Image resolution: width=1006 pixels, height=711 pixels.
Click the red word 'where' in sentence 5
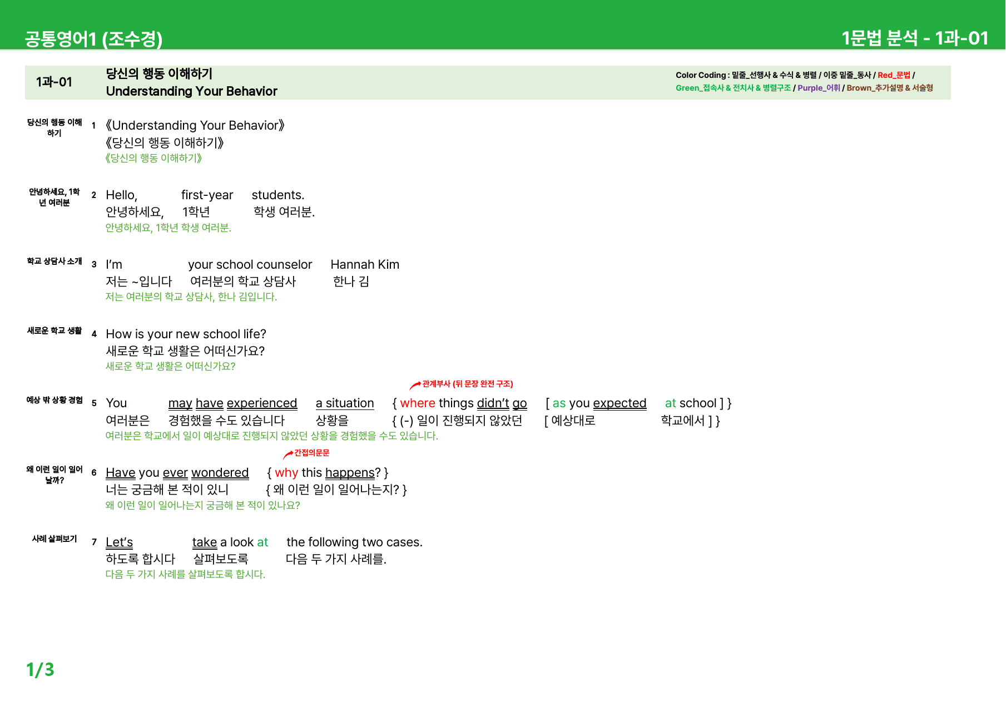(x=418, y=403)
